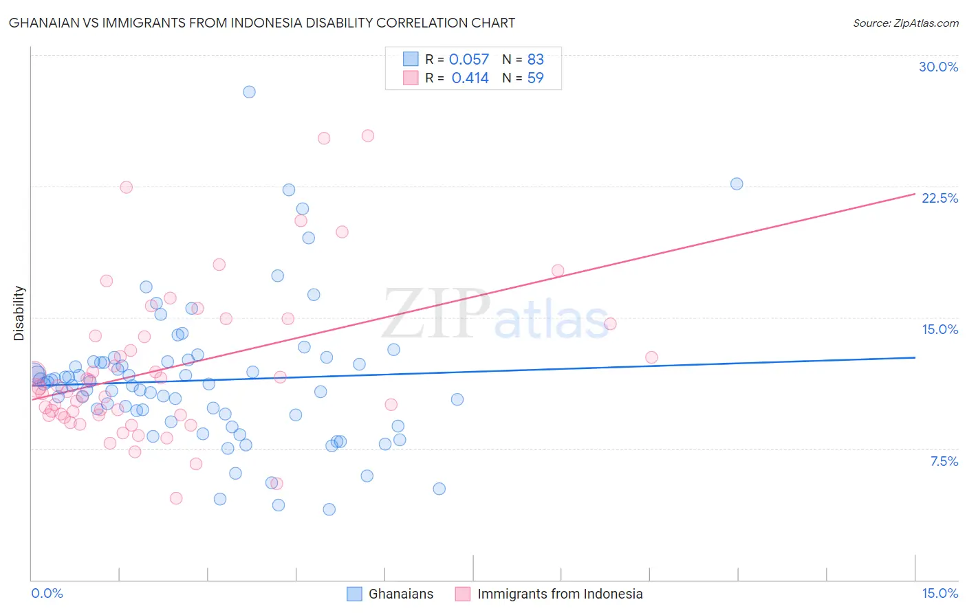
Task: Click the 30.0% y-axis label
Action: [938, 67]
